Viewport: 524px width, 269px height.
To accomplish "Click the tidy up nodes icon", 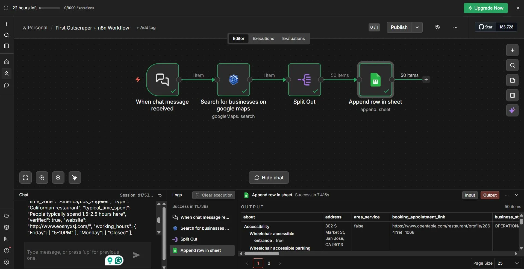I will click(x=75, y=178).
